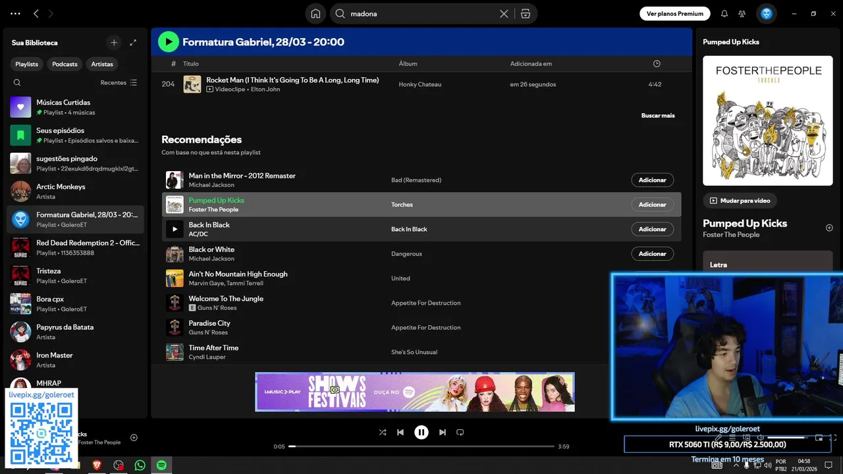Add Black or White via Adicionar
This screenshot has width=843, height=474.
pos(653,253)
